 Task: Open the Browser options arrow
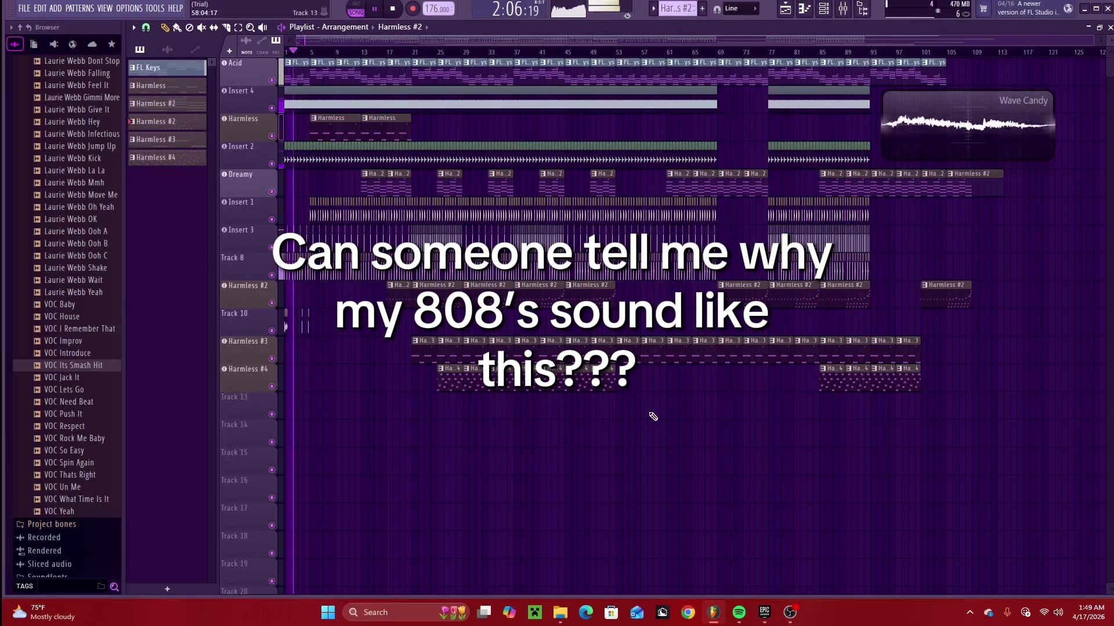(x=11, y=27)
